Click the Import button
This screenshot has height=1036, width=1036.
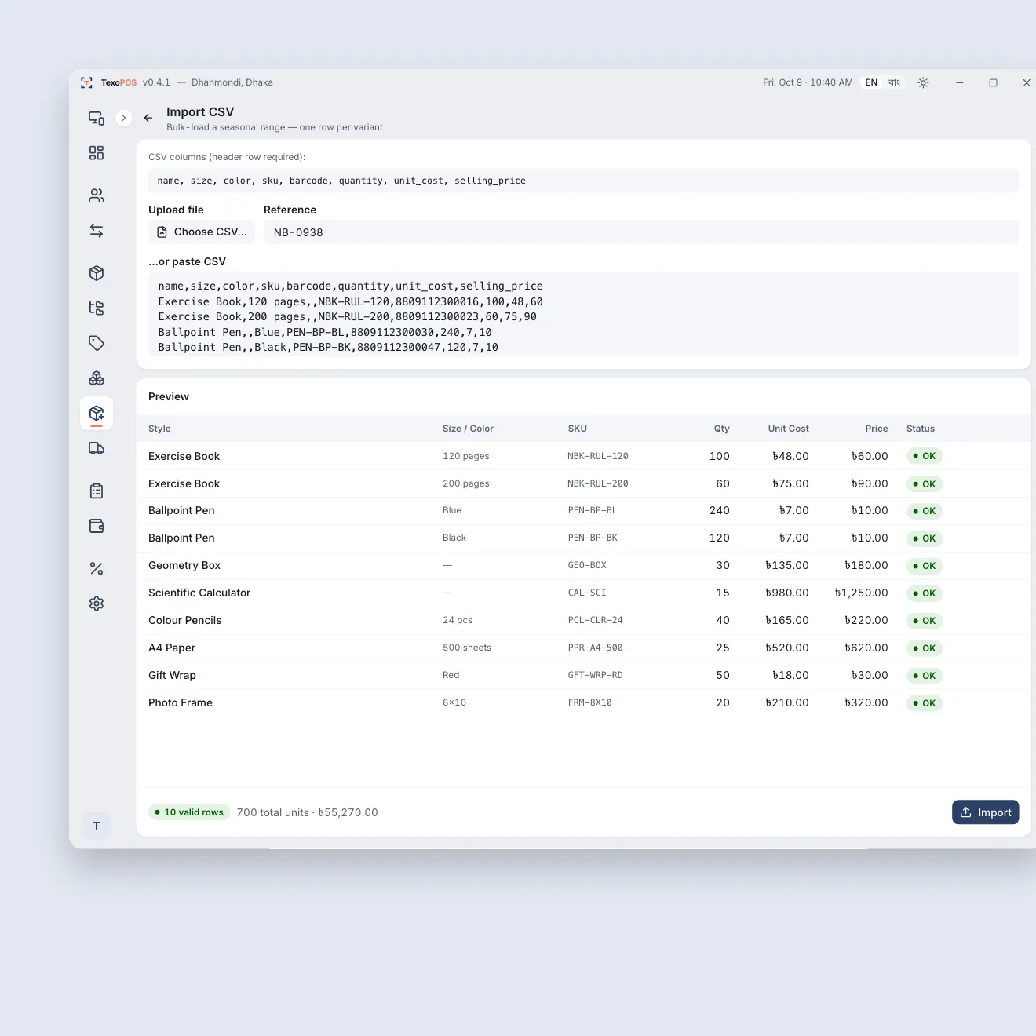985,812
